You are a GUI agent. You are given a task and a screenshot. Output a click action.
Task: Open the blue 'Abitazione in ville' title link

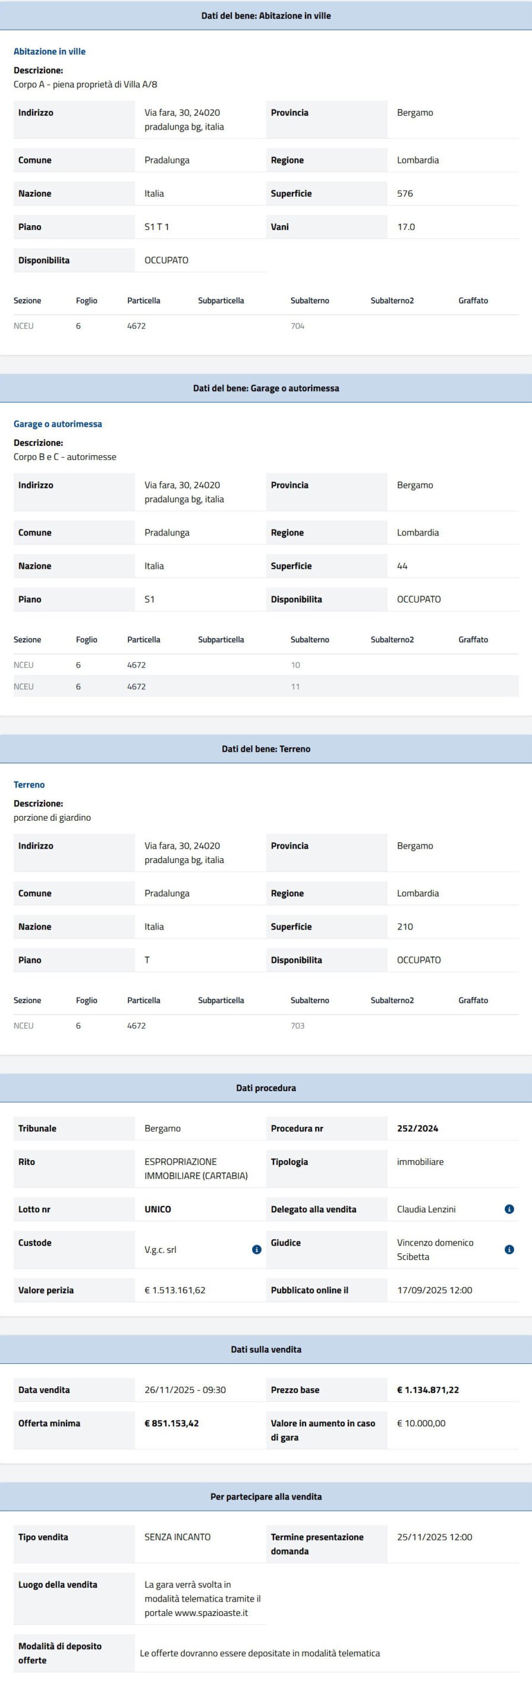pos(50,52)
